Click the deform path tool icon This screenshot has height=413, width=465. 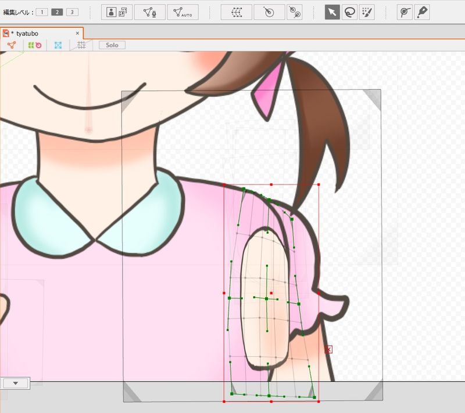click(x=405, y=12)
